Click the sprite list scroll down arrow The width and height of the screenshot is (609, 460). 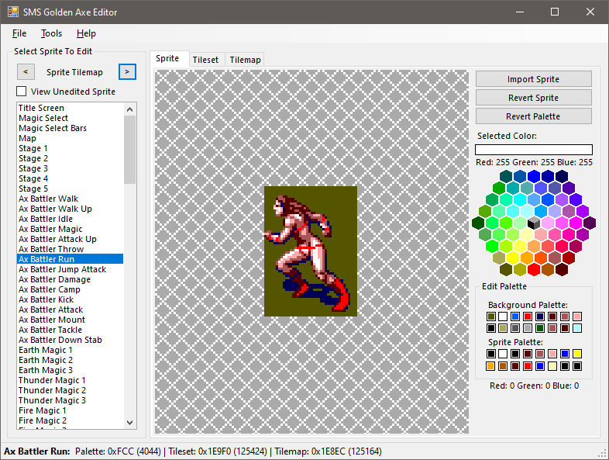click(129, 422)
